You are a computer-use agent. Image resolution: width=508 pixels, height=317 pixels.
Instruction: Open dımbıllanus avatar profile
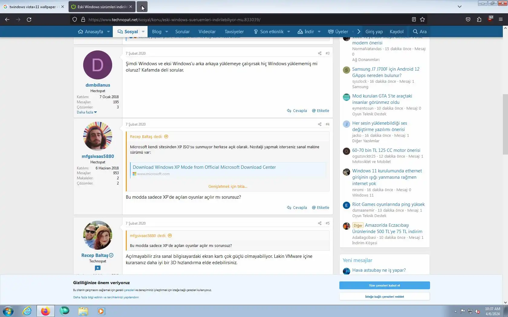pyautogui.click(x=98, y=65)
